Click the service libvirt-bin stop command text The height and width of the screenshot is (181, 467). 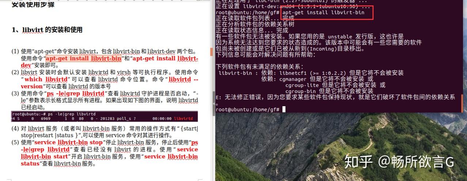pos(68,142)
